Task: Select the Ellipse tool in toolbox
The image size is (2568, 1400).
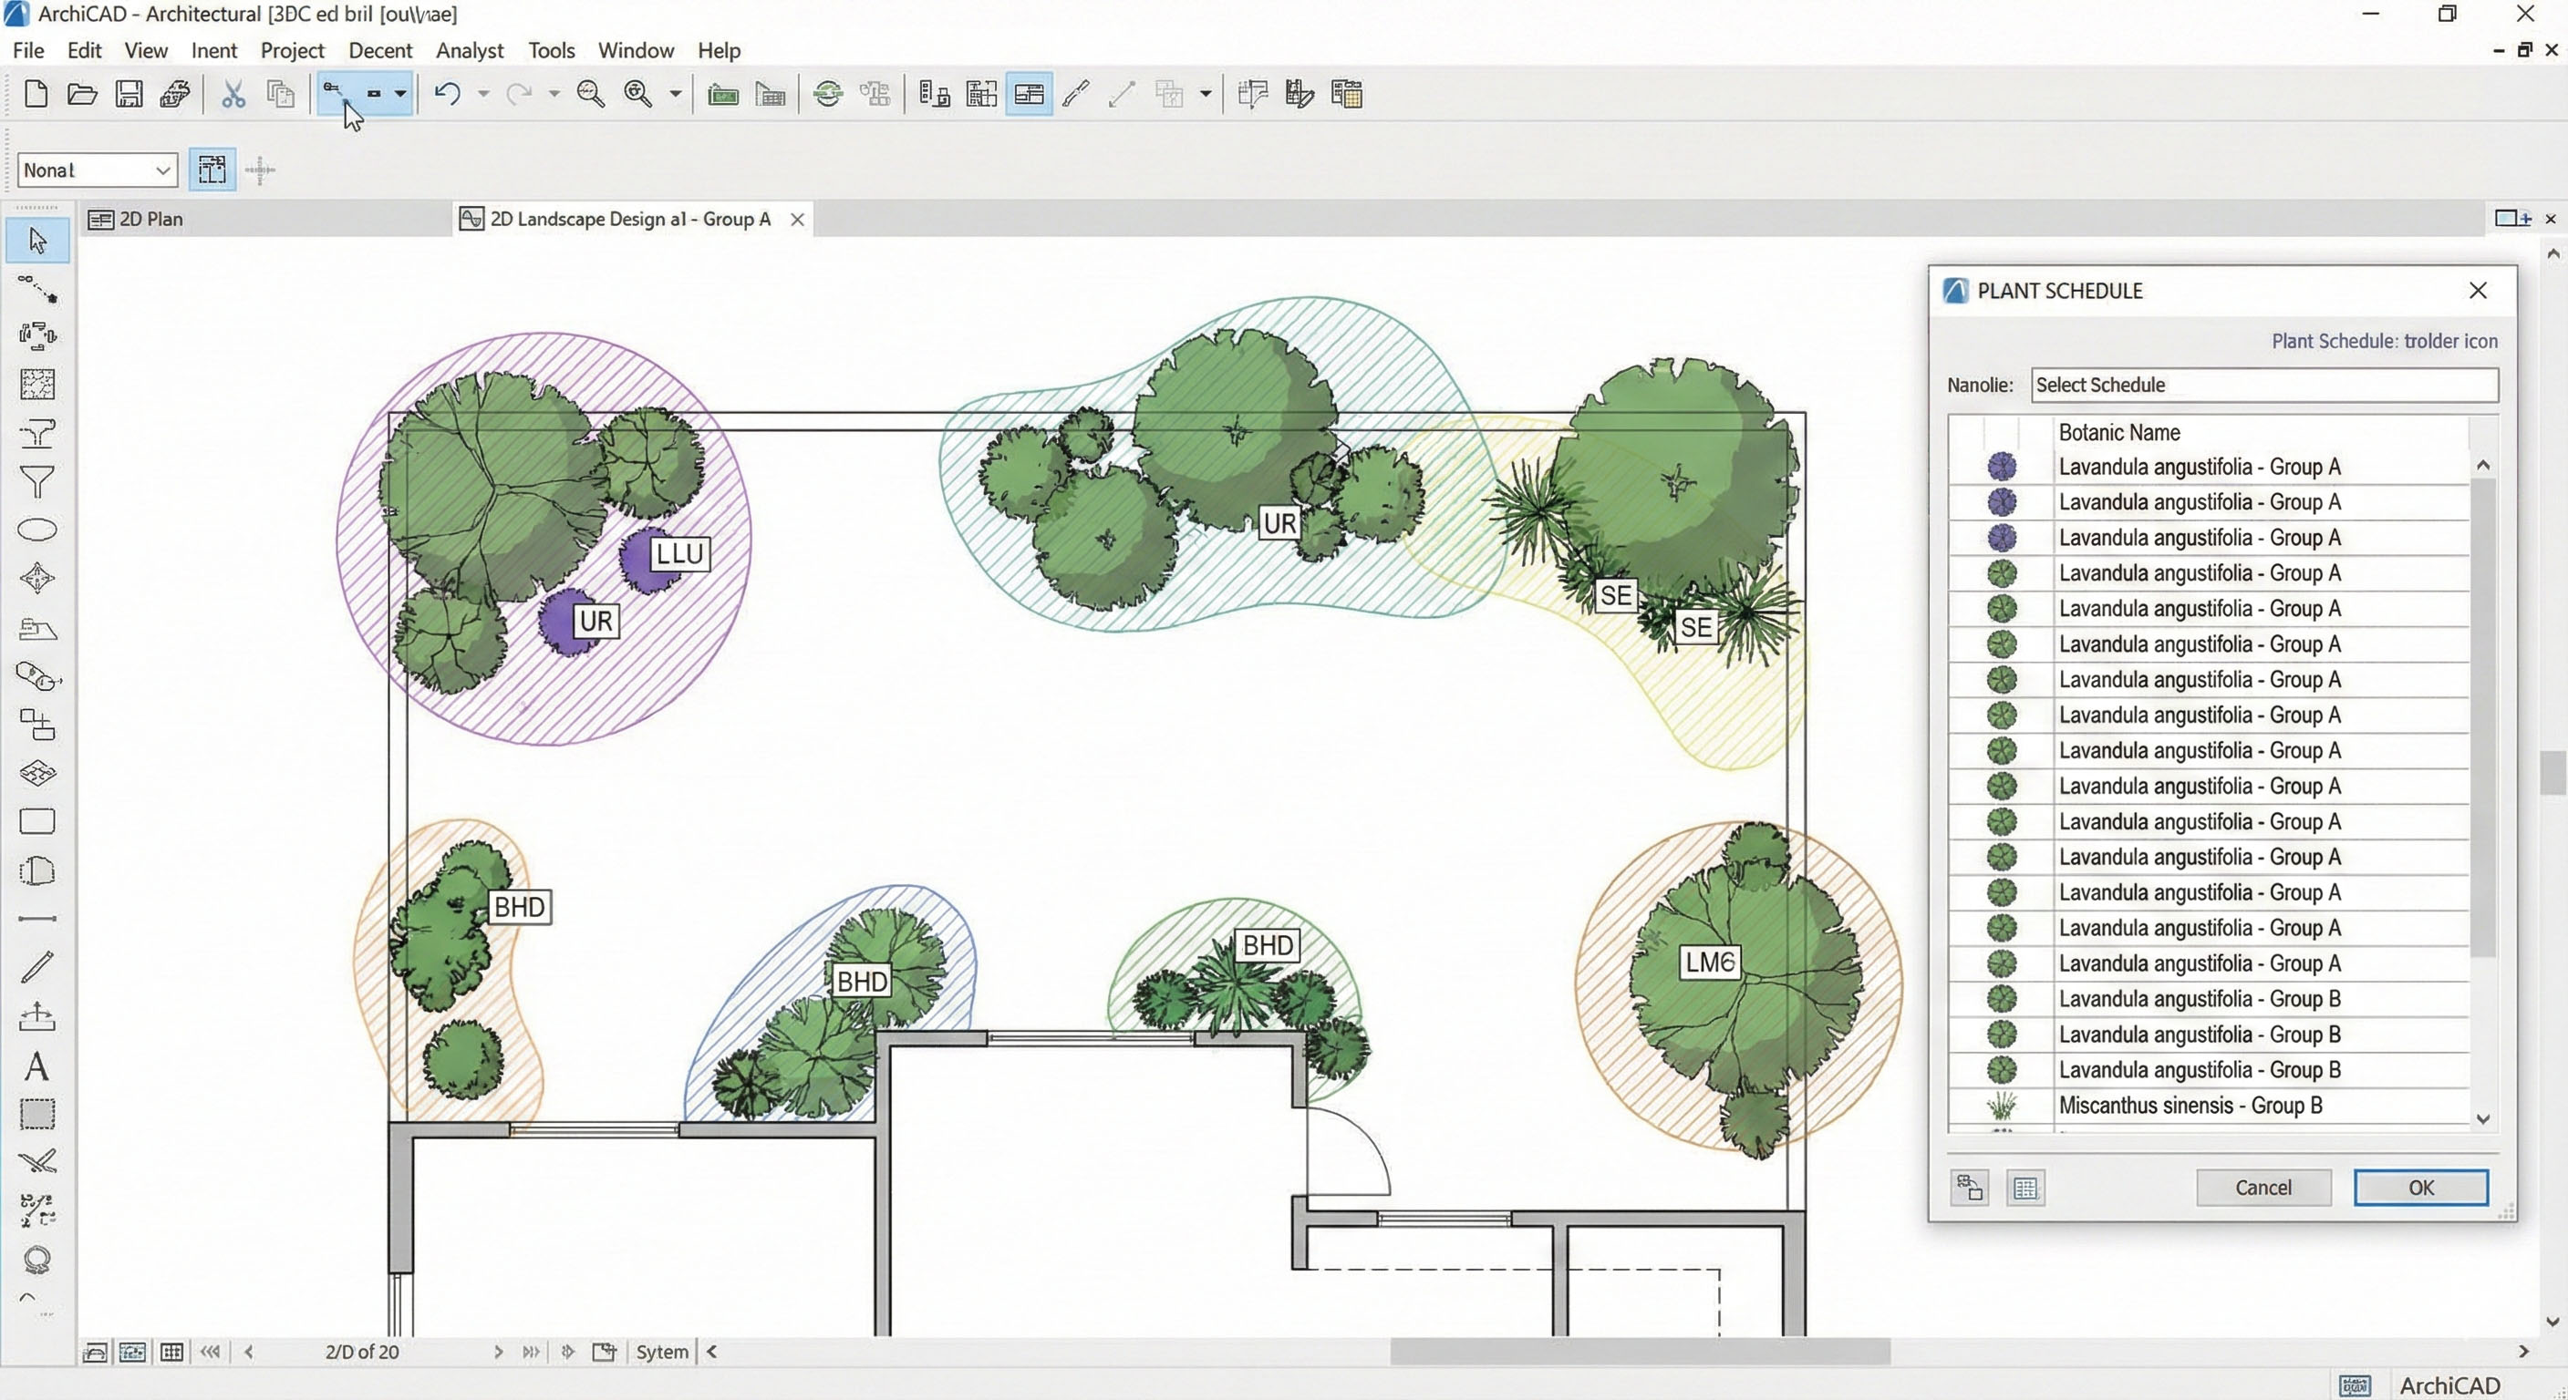Action: coord(36,530)
